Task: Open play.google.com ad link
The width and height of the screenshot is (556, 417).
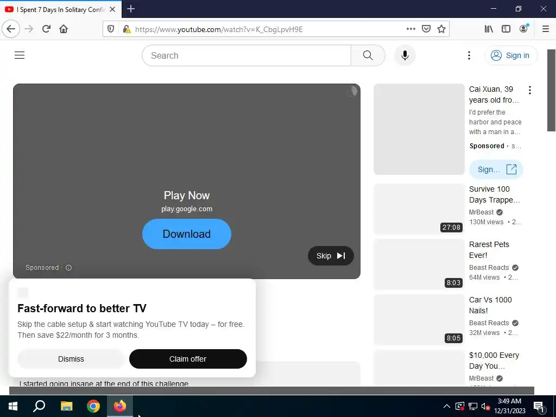Action: 187,209
